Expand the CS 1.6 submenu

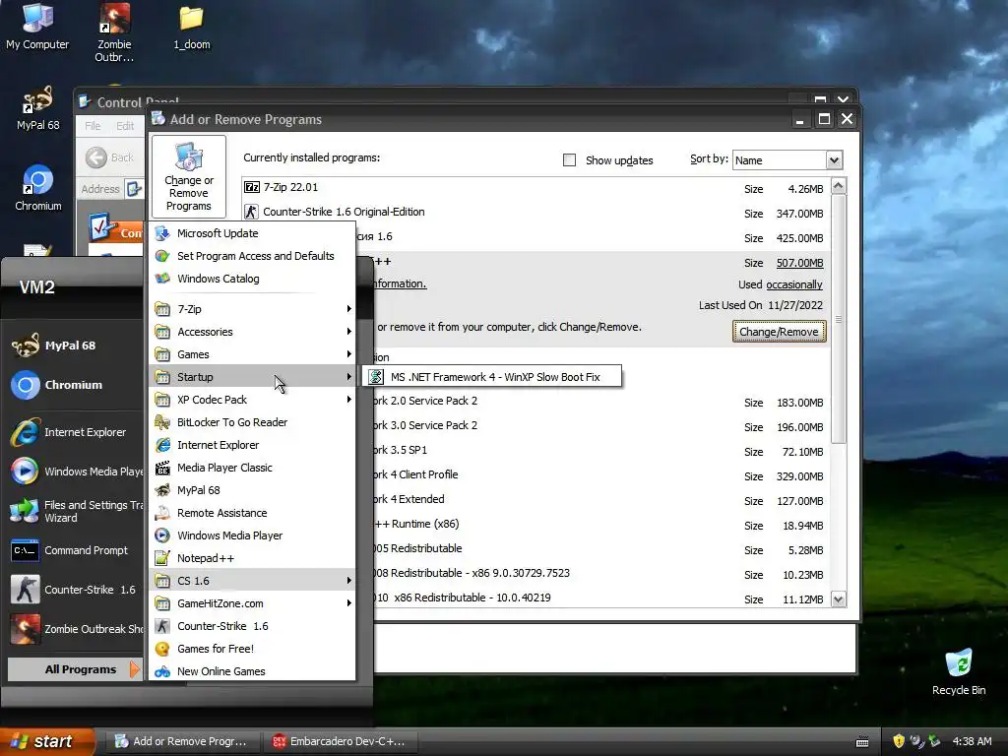point(252,581)
